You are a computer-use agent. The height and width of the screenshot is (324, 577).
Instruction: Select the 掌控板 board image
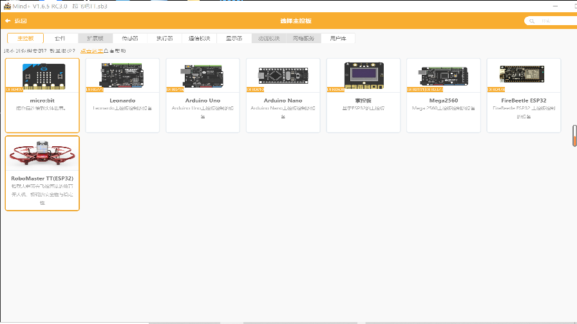point(364,75)
